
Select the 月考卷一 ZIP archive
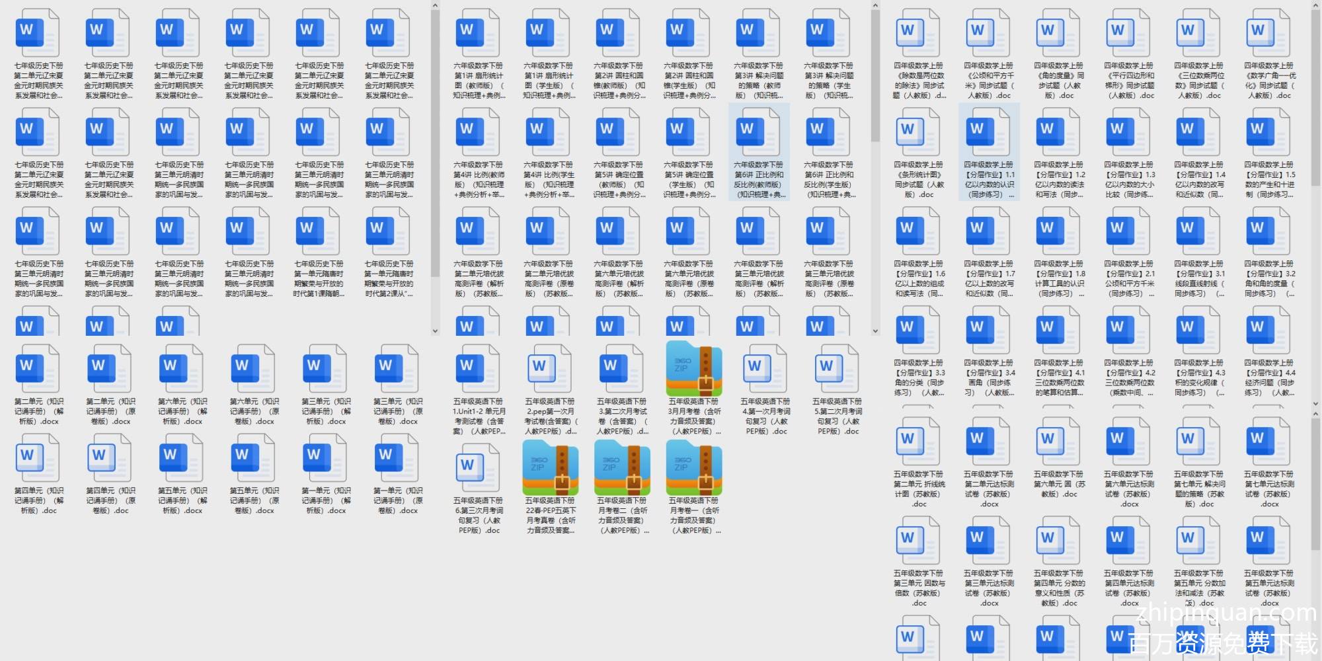694,468
